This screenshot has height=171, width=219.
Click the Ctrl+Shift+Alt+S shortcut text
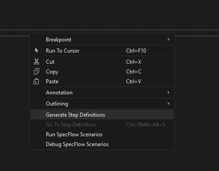[x=146, y=125]
